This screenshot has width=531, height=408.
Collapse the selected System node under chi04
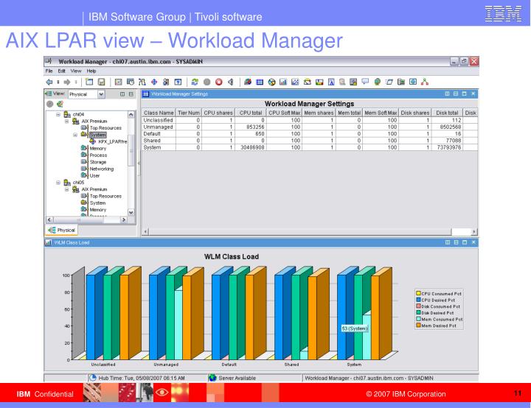tap(75, 135)
